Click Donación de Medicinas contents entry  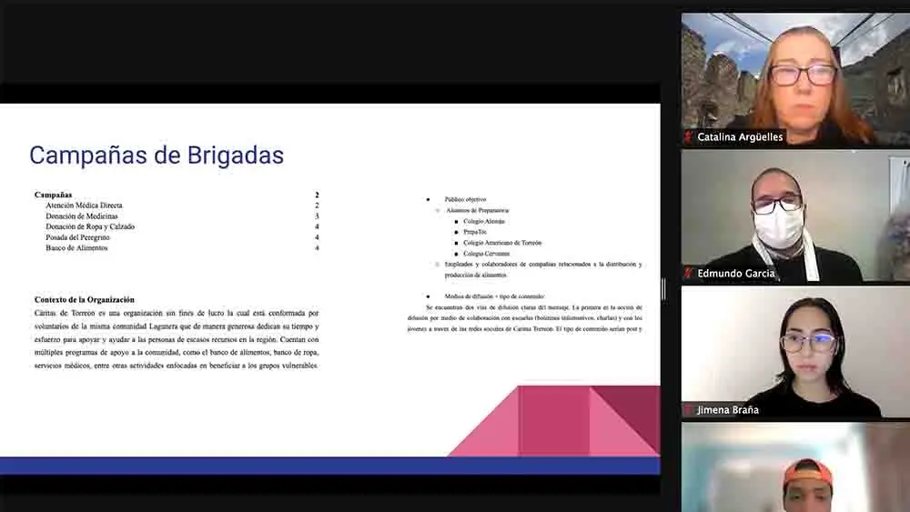pos(84,216)
